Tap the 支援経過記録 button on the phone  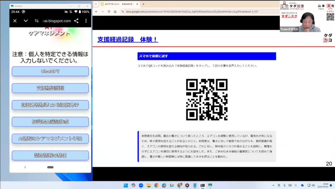(50, 88)
